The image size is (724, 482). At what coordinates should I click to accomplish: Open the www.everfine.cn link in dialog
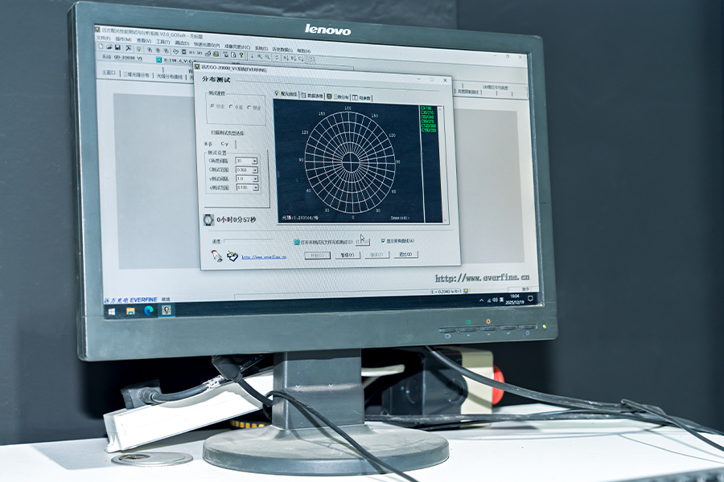point(264,257)
